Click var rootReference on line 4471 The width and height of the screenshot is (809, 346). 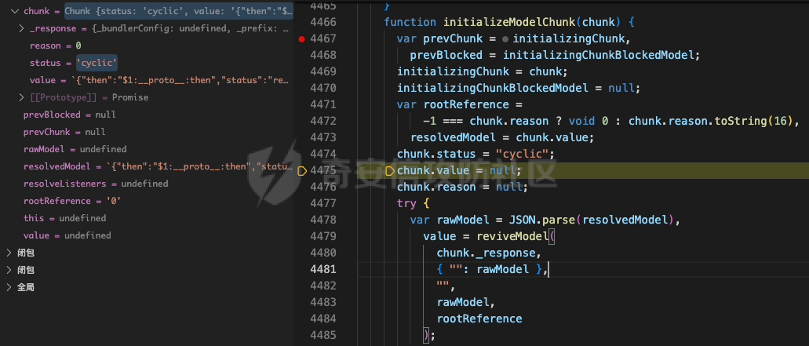pos(453,104)
